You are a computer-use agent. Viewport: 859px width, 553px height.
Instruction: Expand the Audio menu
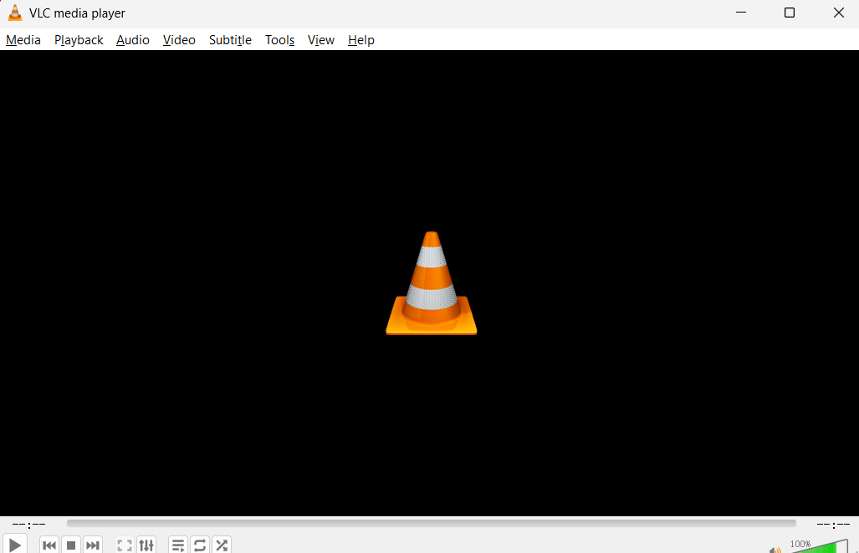pyautogui.click(x=133, y=40)
